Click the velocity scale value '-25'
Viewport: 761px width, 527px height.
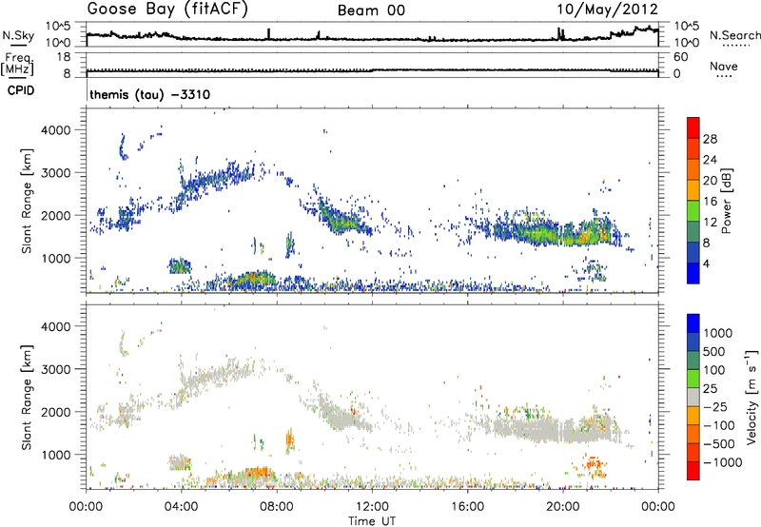tap(717, 406)
